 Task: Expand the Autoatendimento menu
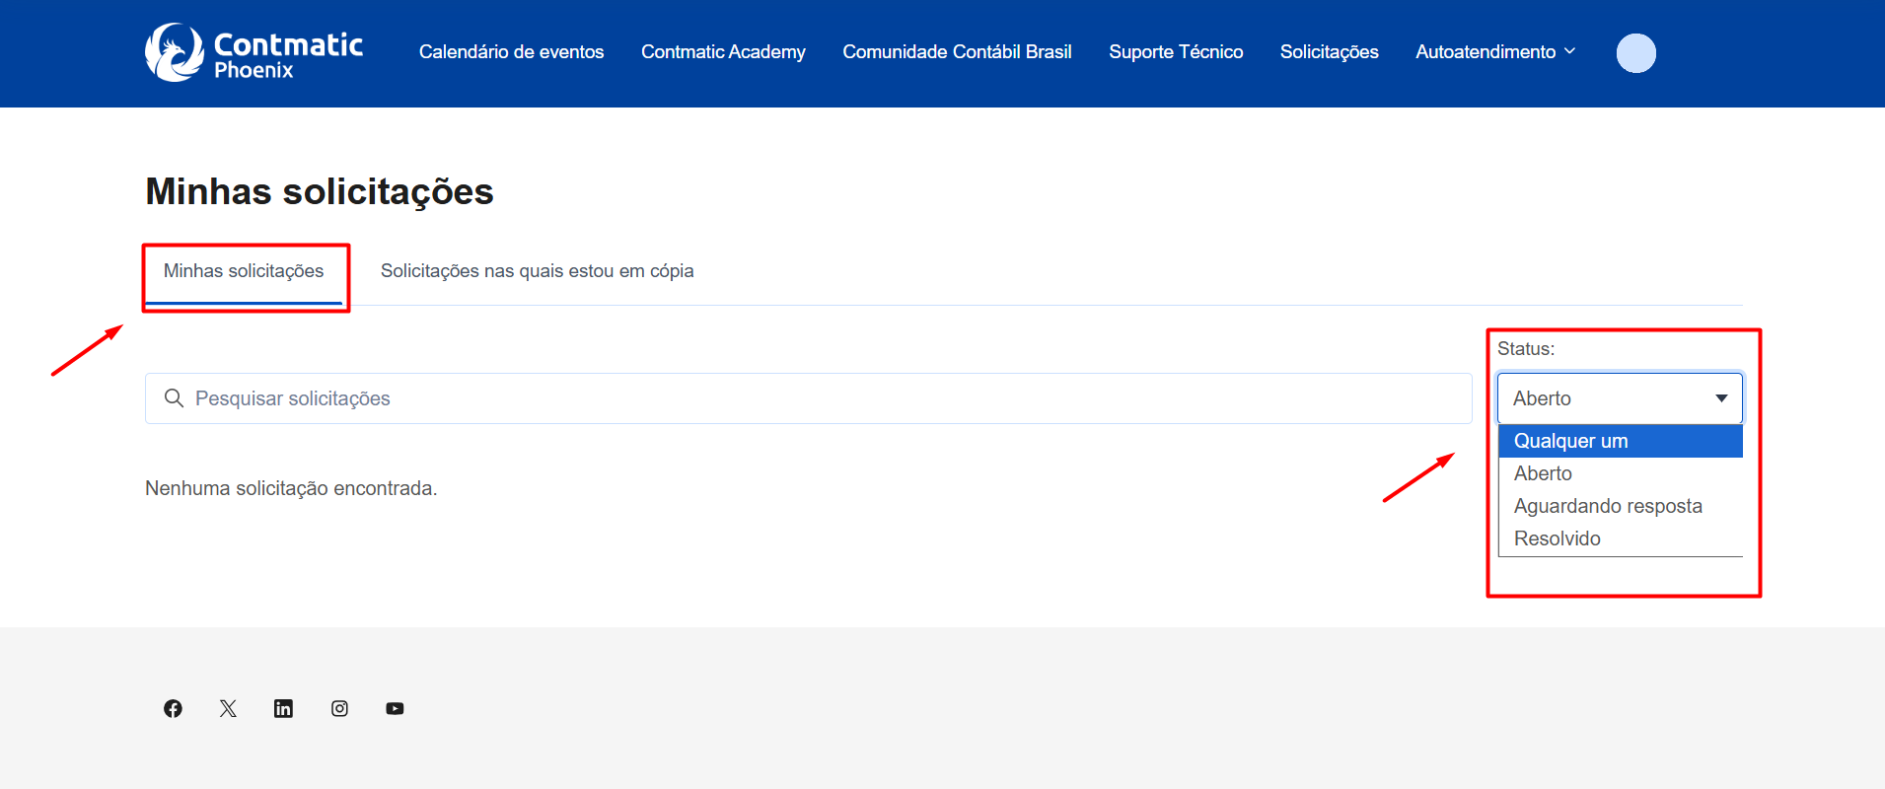[x=1495, y=51]
